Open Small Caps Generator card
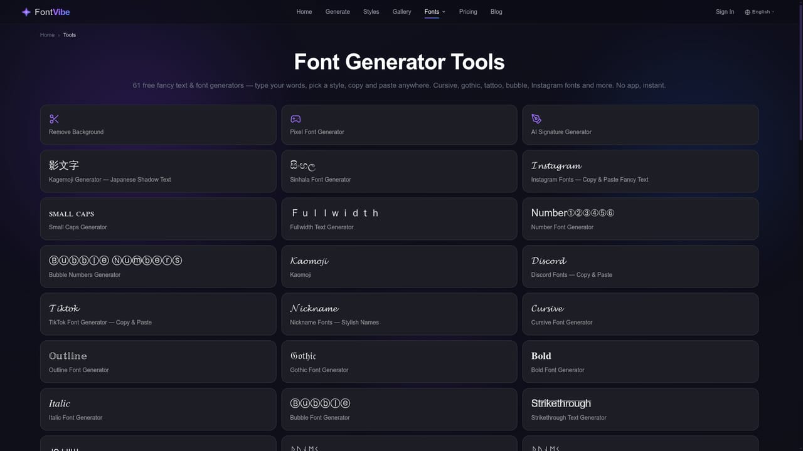The width and height of the screenshot is (803, 451). coord(158,219)
